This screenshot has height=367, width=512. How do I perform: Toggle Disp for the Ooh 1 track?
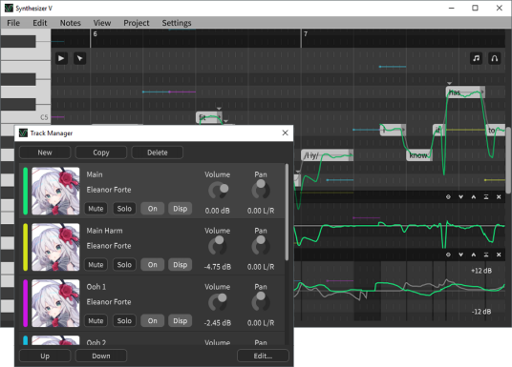[x=181, y=320]
